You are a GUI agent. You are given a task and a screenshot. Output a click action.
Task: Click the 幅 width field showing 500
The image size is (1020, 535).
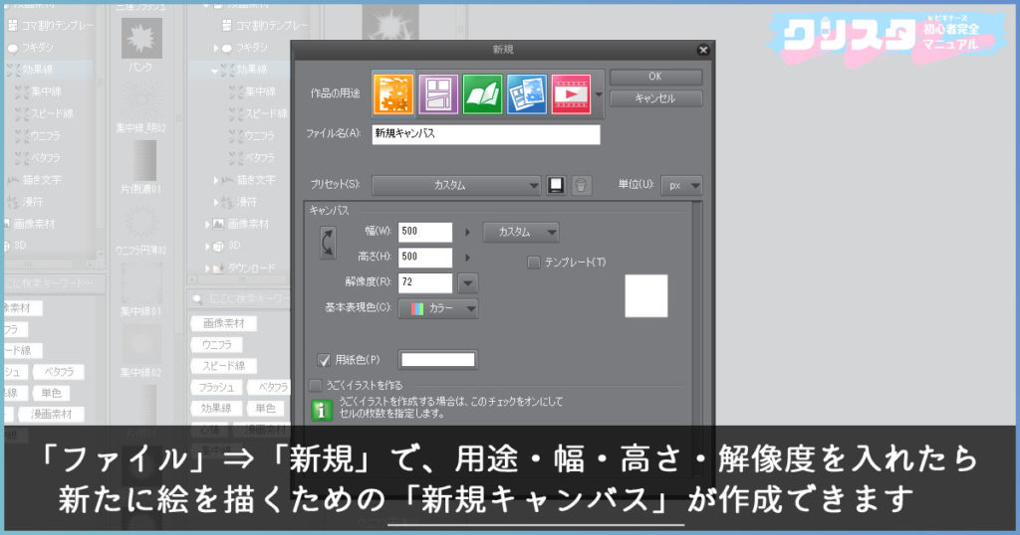pos(424,232)
